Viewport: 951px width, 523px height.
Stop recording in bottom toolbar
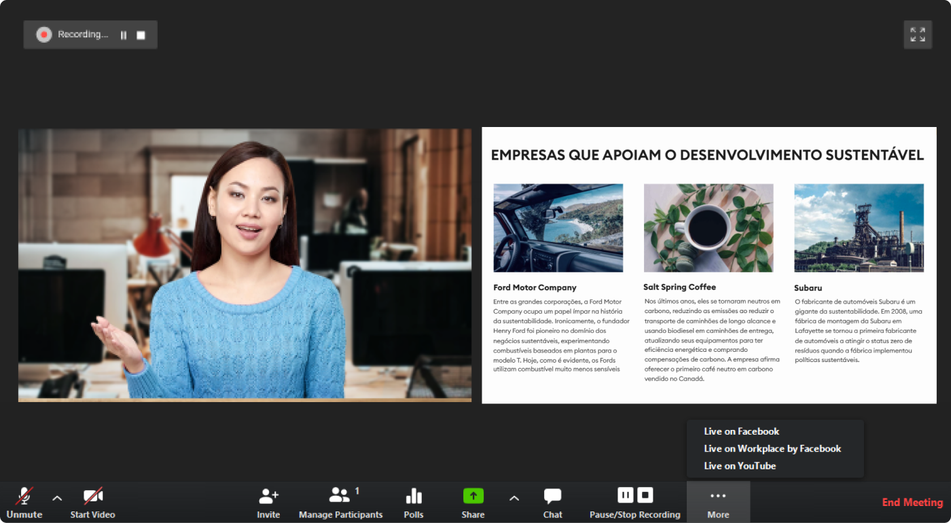645,494
